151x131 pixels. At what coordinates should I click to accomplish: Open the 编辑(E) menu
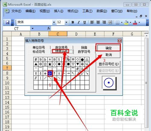point(31,11)
